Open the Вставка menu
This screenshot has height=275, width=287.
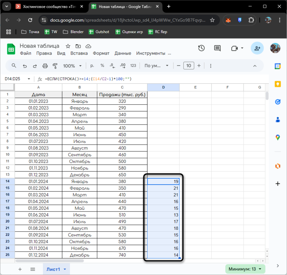coord(79,53)
